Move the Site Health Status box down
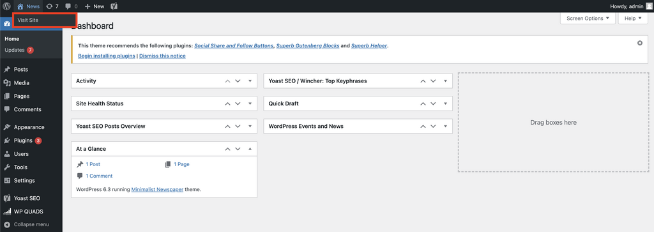 point(238,104)
